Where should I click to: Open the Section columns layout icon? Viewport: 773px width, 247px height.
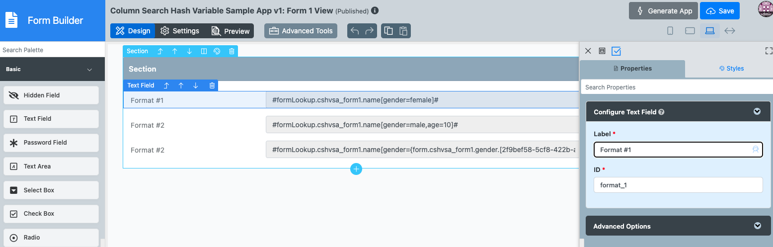pos(204,51)
